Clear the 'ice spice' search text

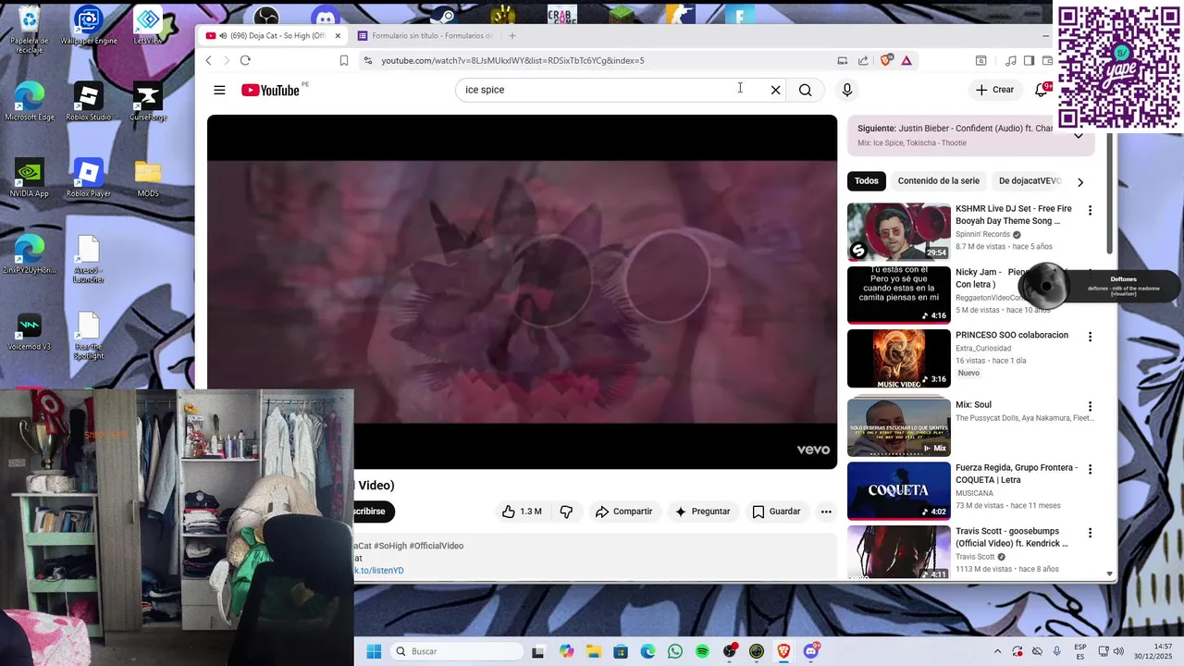click(775, 90)
